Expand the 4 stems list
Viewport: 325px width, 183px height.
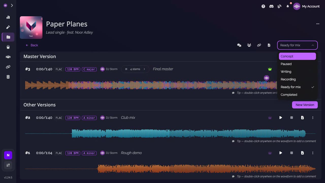click(x=135, y=69)
